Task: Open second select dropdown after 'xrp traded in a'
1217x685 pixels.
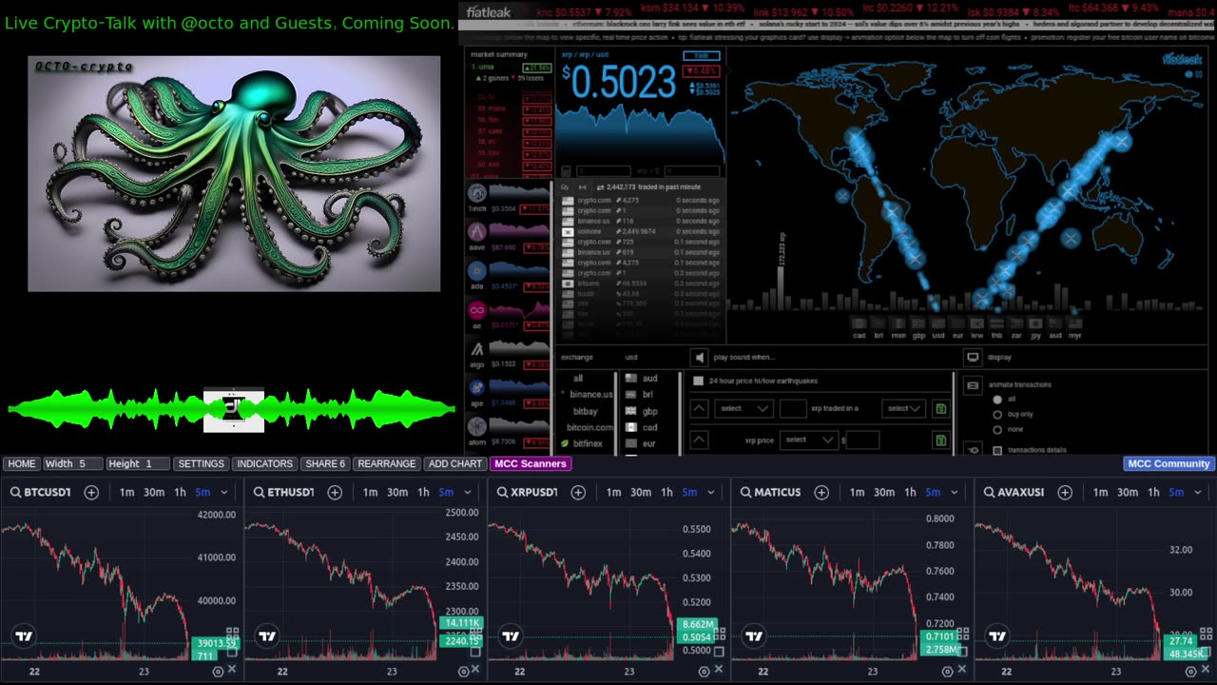Action: tap(903, 409)
